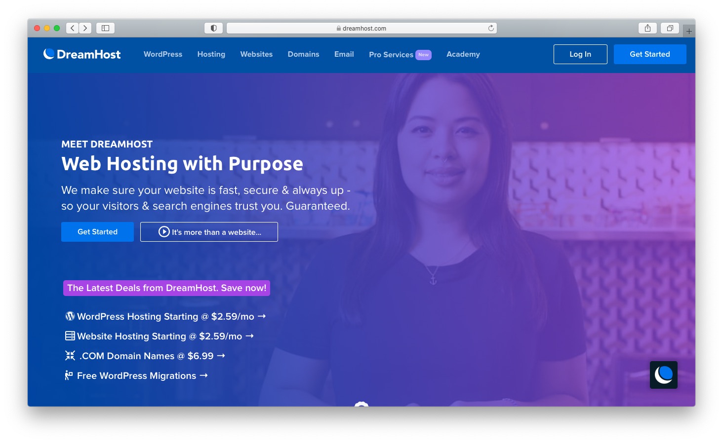723x443 pixels.
Task: Open the Hosting nav menu
Action: pyautogui.click(x=211, y=54)
